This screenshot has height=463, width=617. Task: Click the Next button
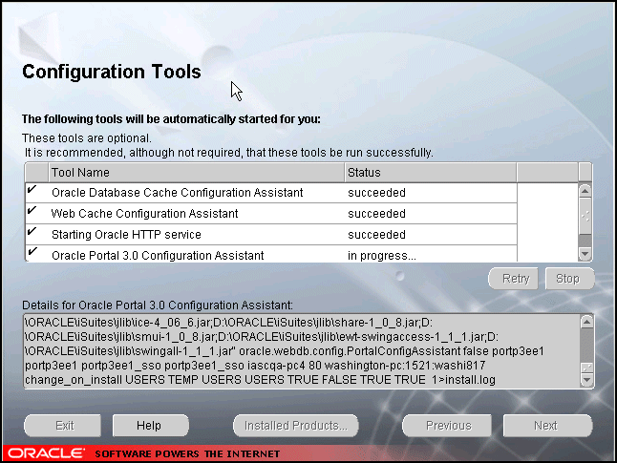[547, 425]
